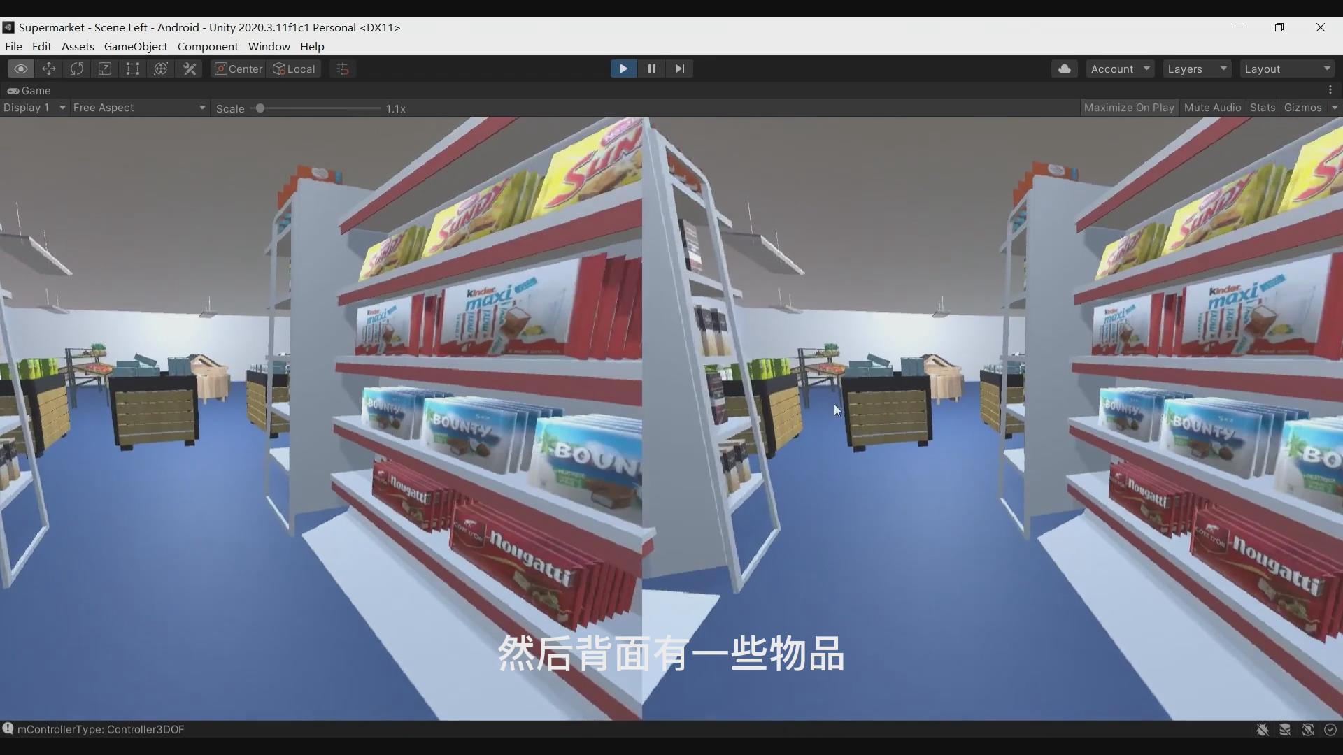Click the Scale slider handle
This screenshot has height=755, width=1343.
pyautogui.click(x=260, y=108)
